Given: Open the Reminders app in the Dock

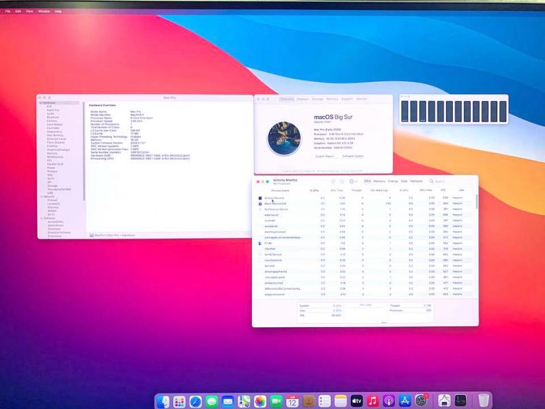Looking at the screenshot, I should (x=324, y=402).
